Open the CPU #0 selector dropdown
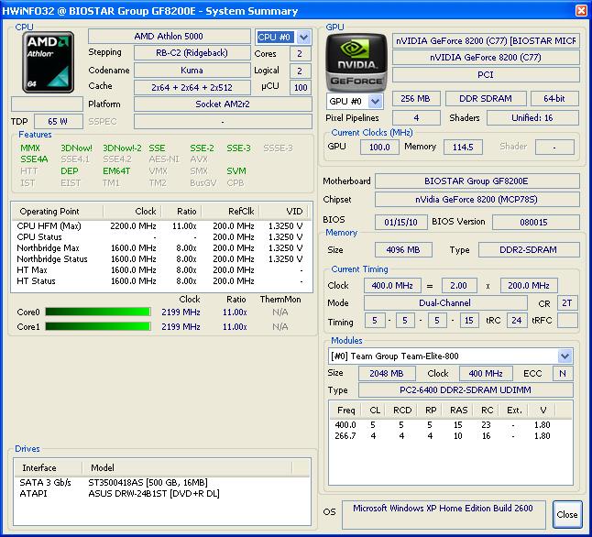 [x=304, y=37]
